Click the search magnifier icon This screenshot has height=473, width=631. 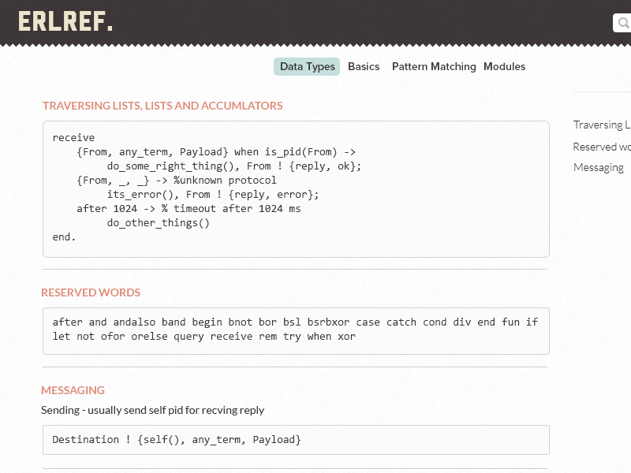623,23
